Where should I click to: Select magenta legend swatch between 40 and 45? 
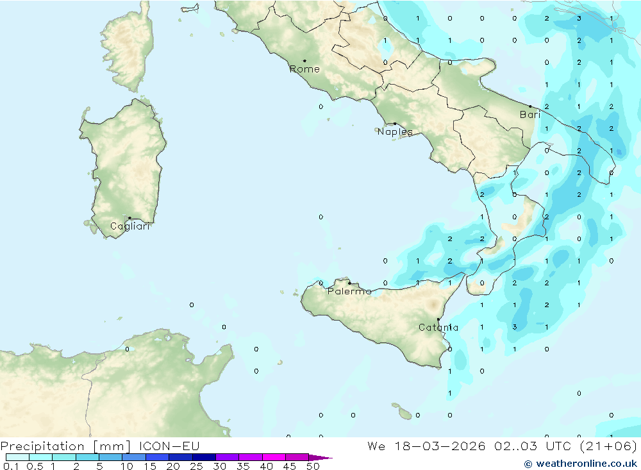tap(274, 457)
